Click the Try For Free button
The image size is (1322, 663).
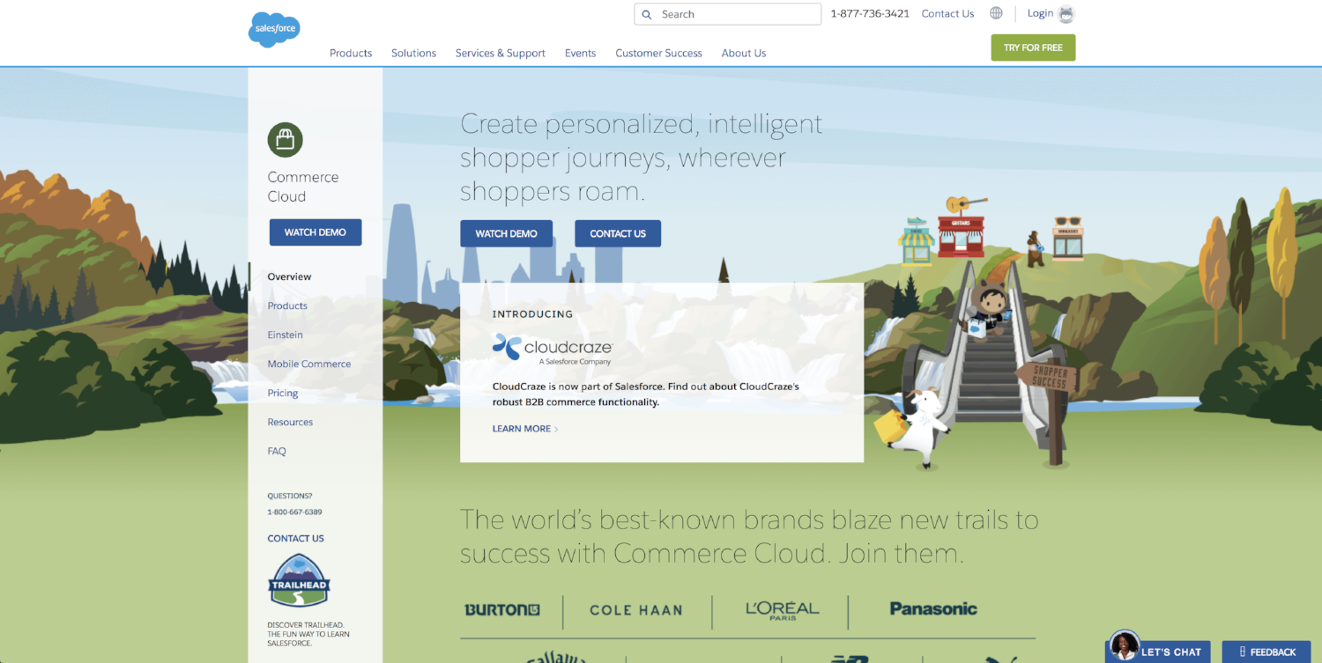click(x=1033, y=48)
